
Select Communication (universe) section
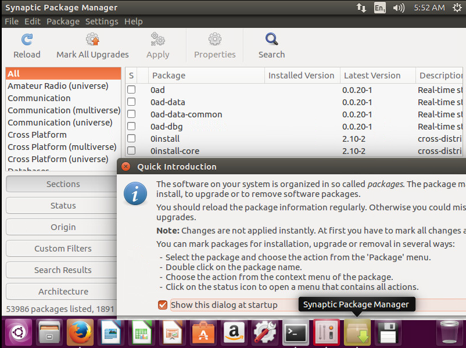[x=63, y=123]
